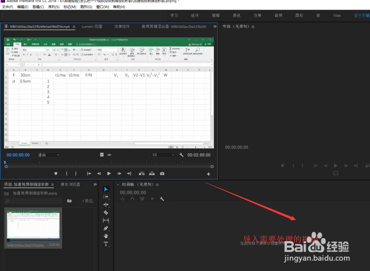Click Source timecode 00:00:00:00
This screenshot has width=370, height=271.
(18, 155)
